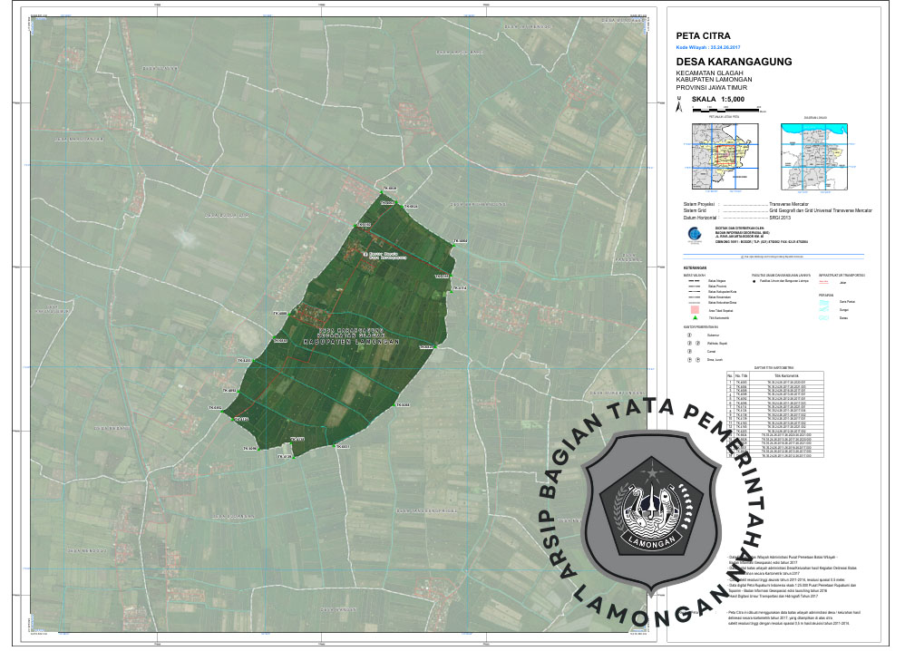This screenshot has height=651, width=905.
Task: Click the red Jalan line legend symbol
Action: pyautogui.click(x=824, y=283)
